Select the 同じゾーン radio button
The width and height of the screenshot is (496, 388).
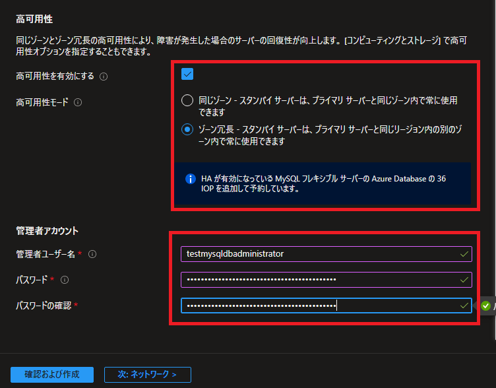pyautogui.click(x=187, y=101)
